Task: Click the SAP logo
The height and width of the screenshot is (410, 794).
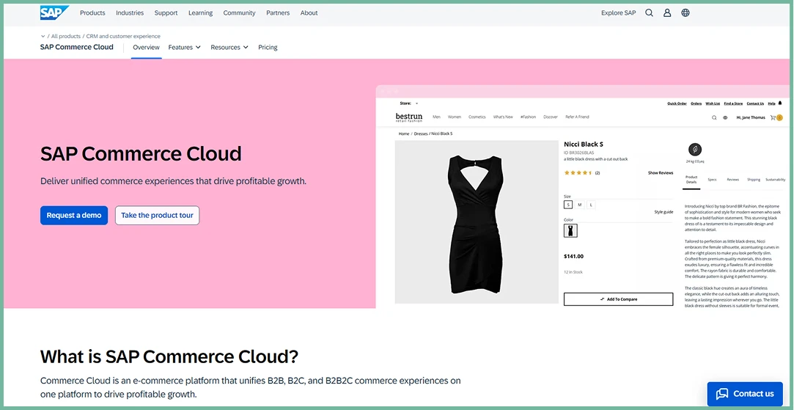Action: 55,12
